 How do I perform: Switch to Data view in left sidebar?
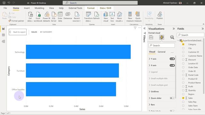4,35
